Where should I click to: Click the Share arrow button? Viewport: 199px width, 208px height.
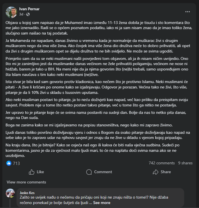[162, 172]
